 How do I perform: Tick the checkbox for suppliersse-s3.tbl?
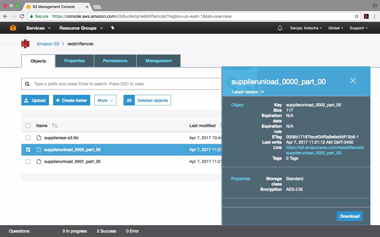pyautogui.click(x=28, y=138)
